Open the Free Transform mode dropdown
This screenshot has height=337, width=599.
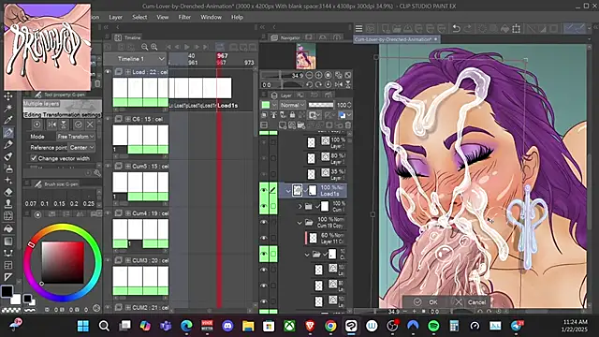76,137
